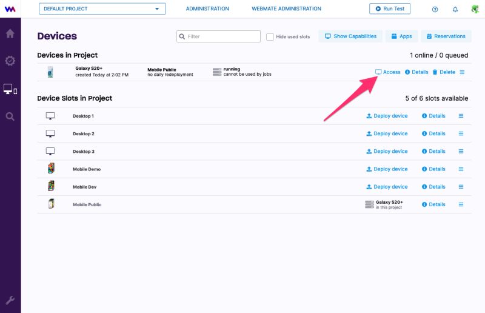The height and width of the screenshot is (313, 485).
Task: Deploy device on Mobile Dev slot
Action: (387, 187)
